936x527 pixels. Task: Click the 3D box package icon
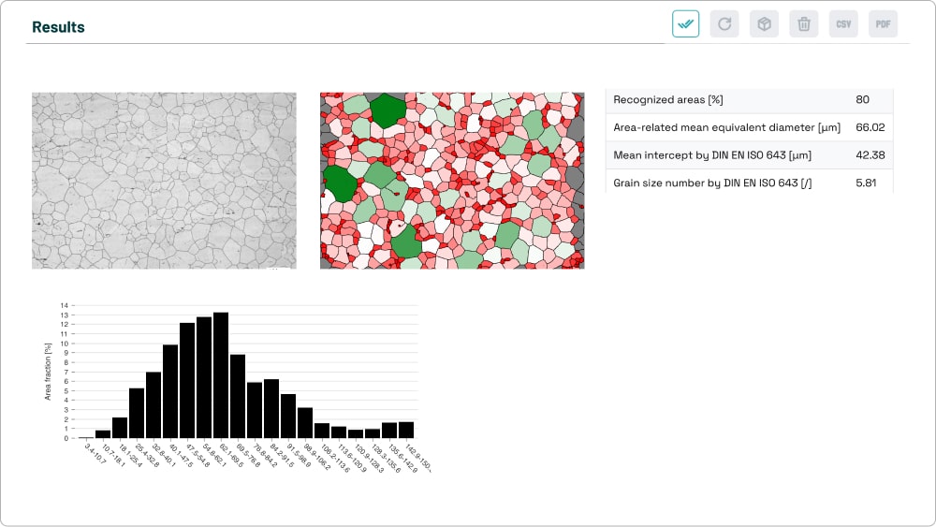[x=764, y=24]
